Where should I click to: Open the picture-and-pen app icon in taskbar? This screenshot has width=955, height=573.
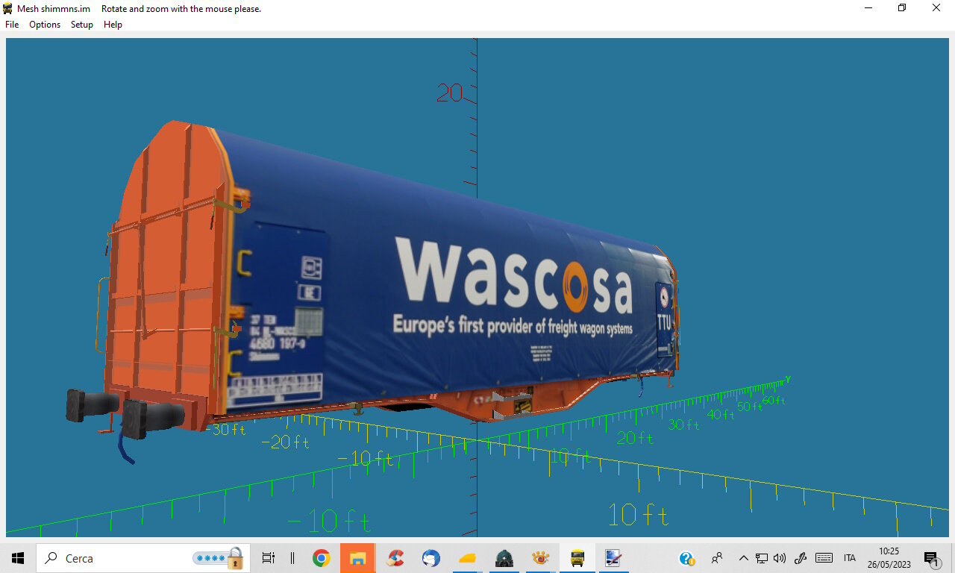(x=613, y=558)
